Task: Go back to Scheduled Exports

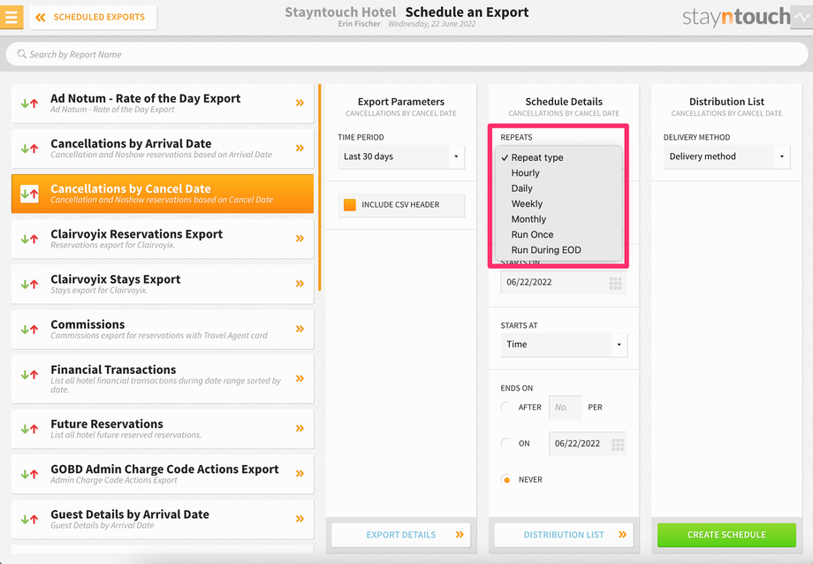Action: [x=94, y=17]
